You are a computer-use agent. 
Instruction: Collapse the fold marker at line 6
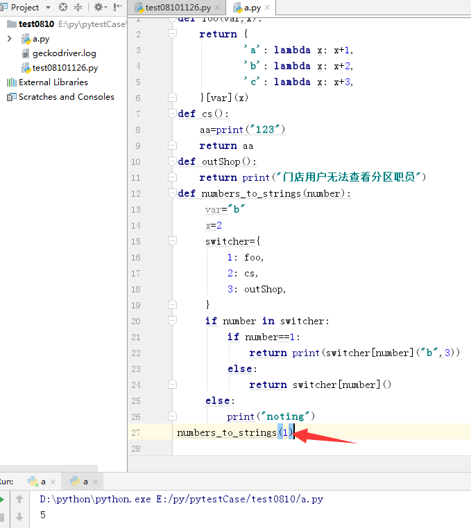click(172, 98)
